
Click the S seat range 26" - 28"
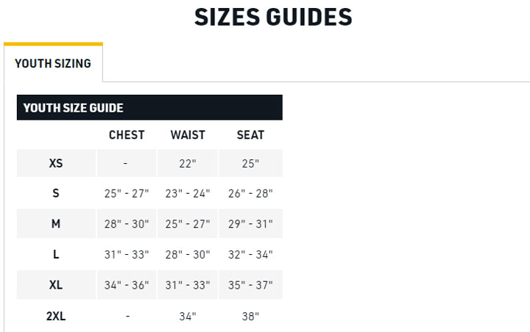click(250, 193)
